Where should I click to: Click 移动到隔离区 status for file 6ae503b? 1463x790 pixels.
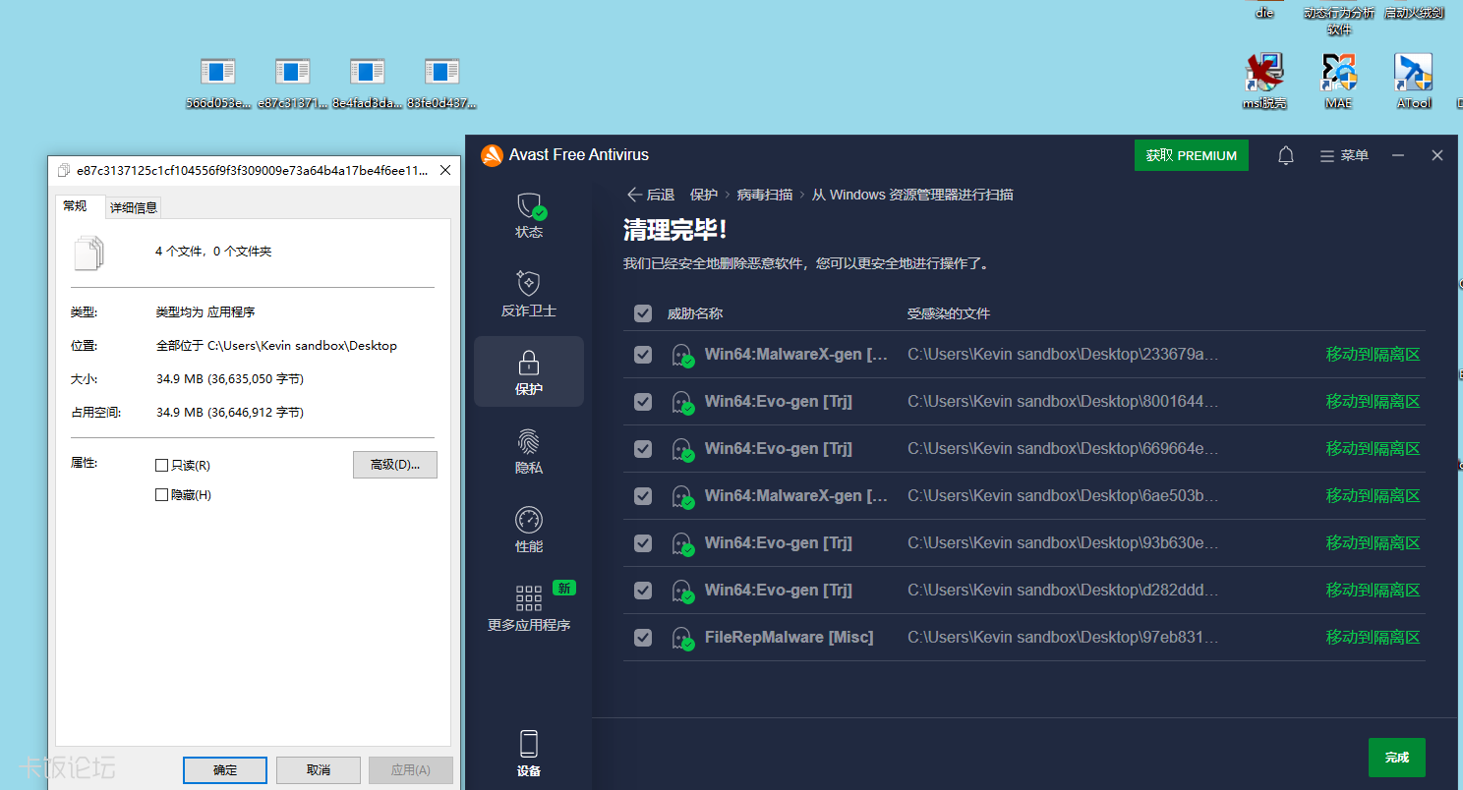(x=1374, y=496)
